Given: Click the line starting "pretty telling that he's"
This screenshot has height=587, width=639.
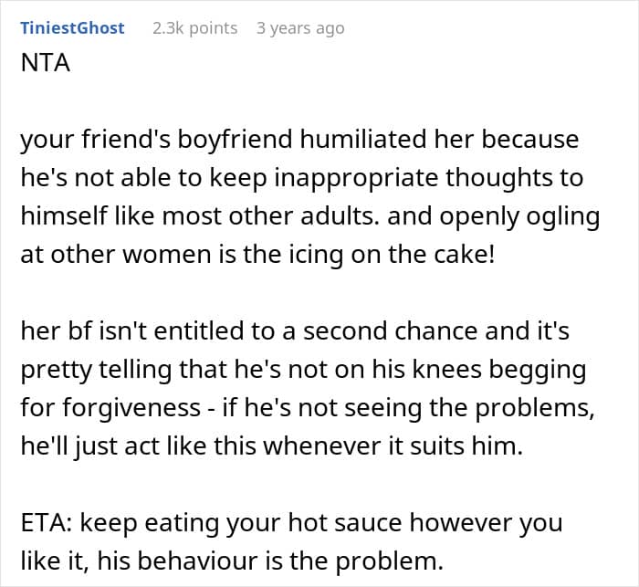Looking at the screenshot, I should [303, 370].
